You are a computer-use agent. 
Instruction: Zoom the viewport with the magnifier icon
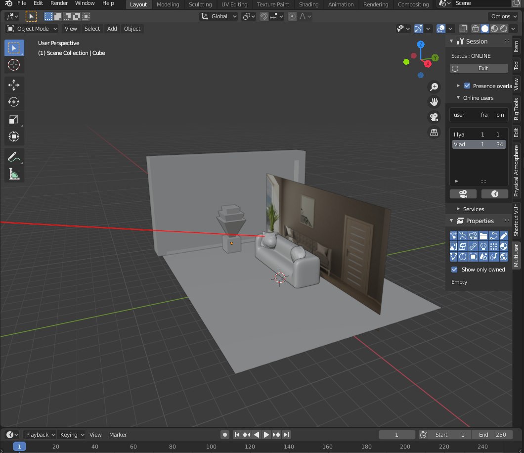click(434, 87)
